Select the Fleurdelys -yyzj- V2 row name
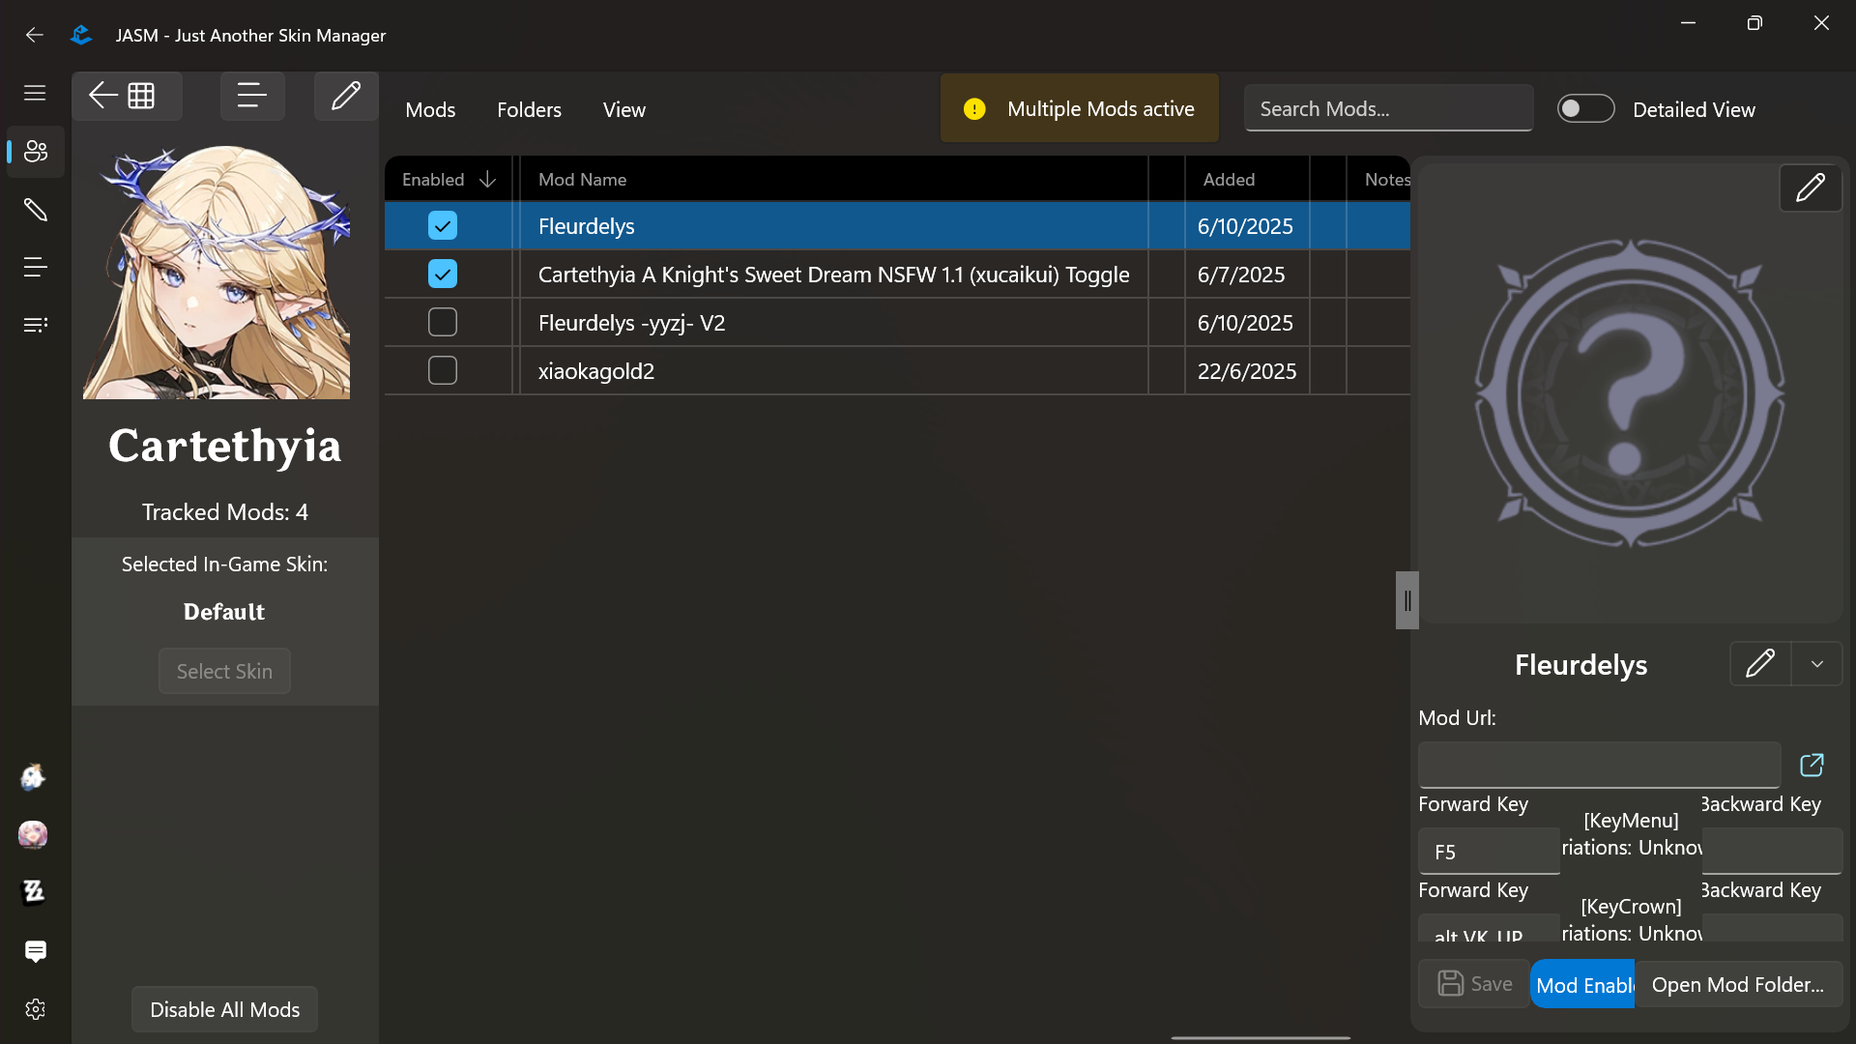 point(631,323)
